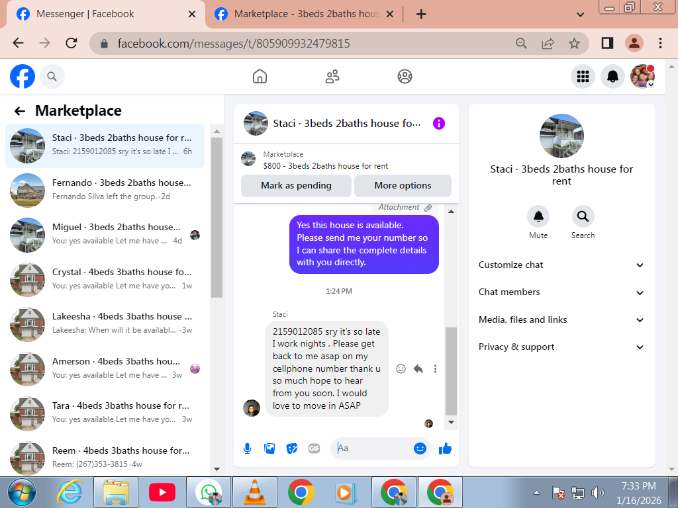Open Crystal 4beds 3baths conversation
This screenshot has width=678, height=508.
coord(105,280)
